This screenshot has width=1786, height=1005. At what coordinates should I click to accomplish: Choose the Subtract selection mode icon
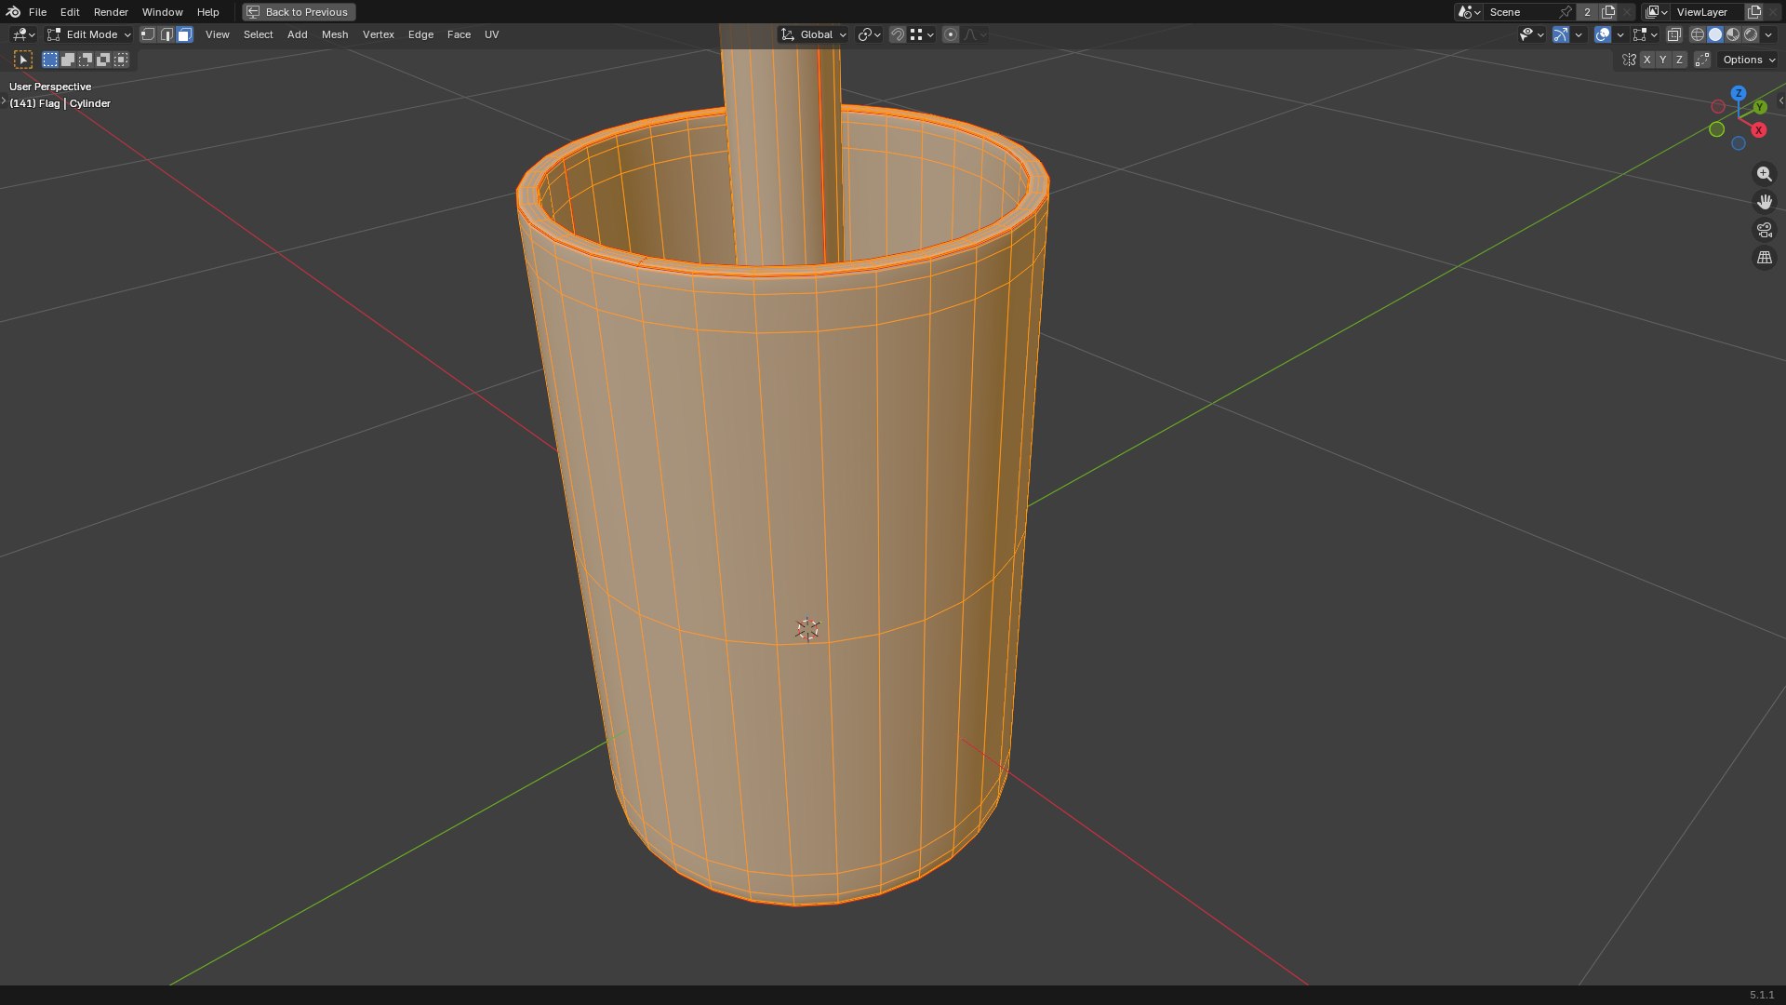pos(86,60)
